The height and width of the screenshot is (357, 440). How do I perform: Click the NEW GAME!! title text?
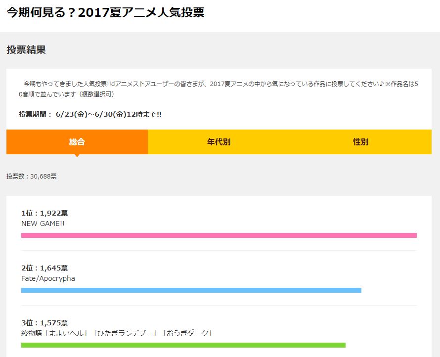coord(43,223)
